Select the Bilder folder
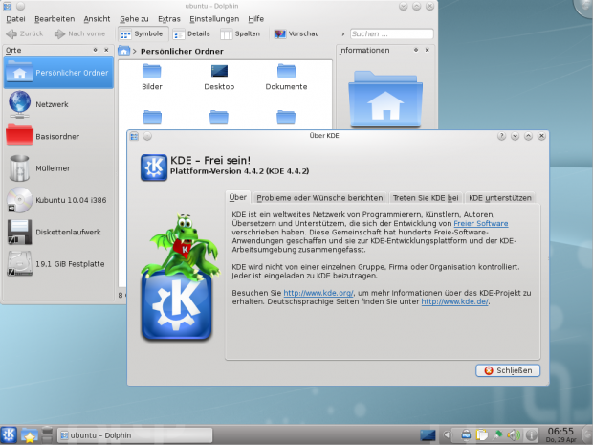The width and height of the screenshot is (593, 445). coord(152,78)
